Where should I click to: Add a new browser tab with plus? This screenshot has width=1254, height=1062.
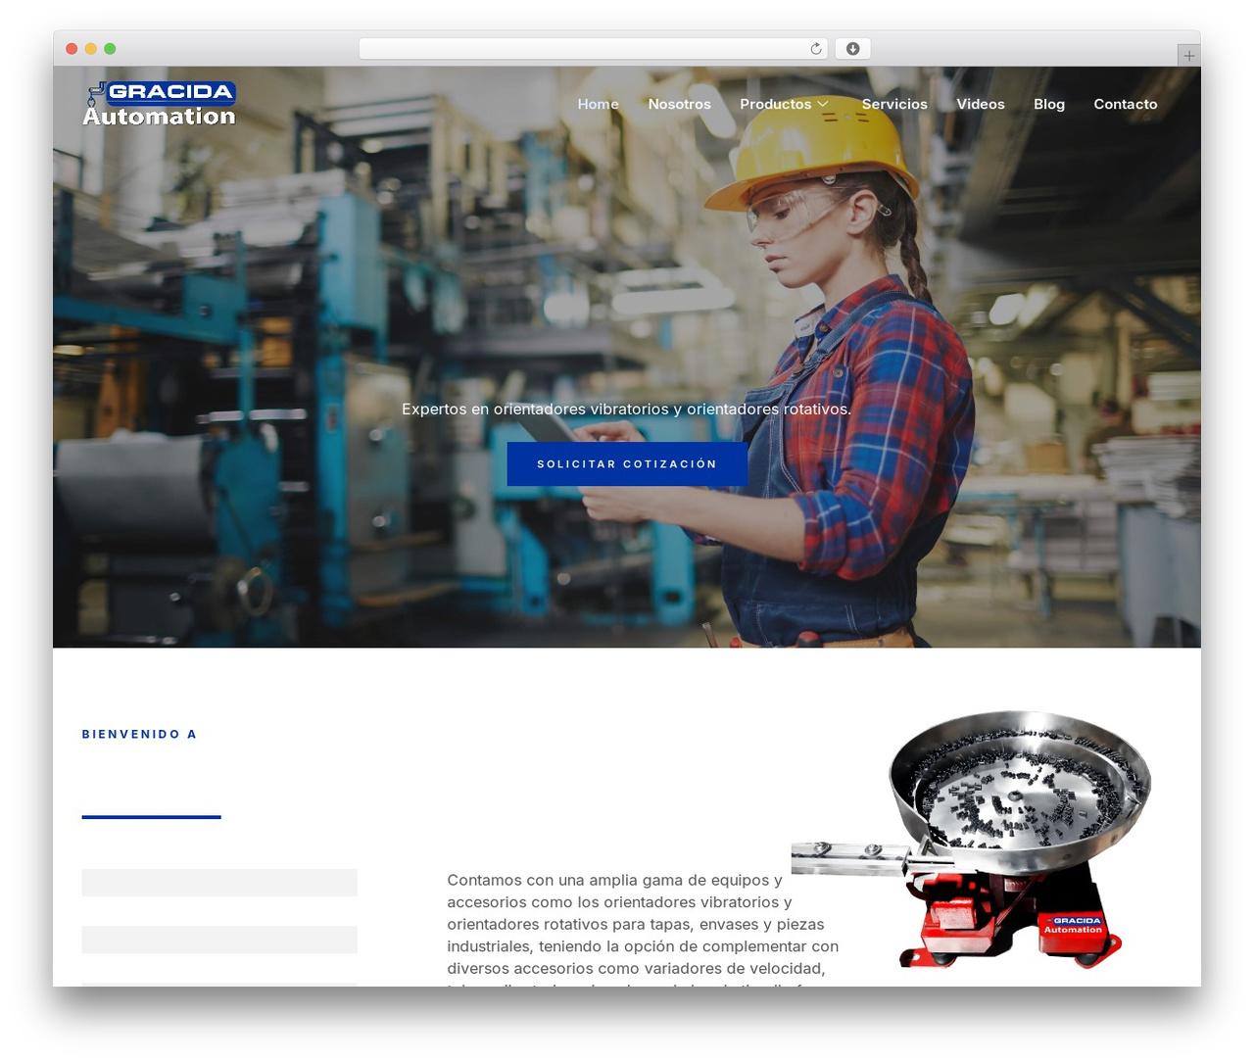point(1188,56)
